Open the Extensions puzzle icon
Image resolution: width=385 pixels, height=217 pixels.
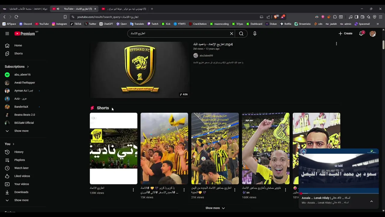coord(335,17)
